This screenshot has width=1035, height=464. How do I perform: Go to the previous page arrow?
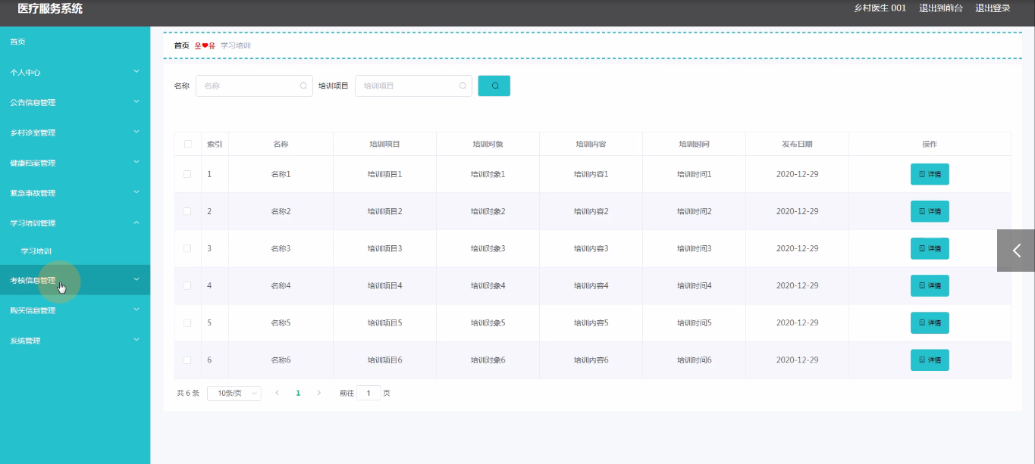pos(277,393)
